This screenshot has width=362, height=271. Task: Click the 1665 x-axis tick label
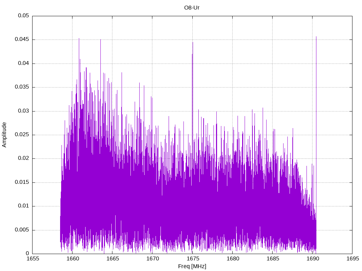[x=113, y=259]
